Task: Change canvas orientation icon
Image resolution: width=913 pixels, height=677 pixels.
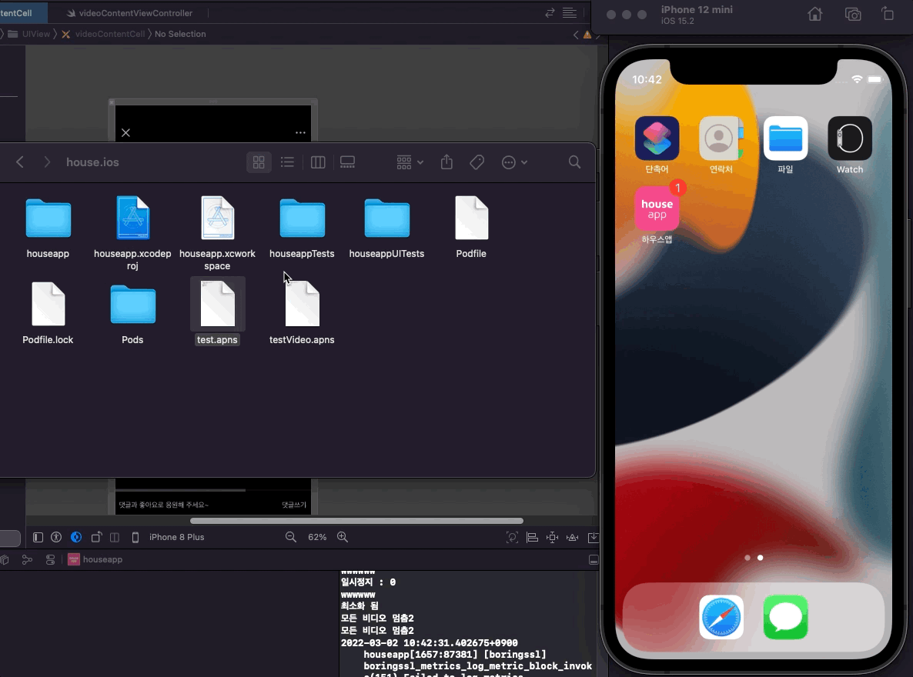Action: click(96, 537)
